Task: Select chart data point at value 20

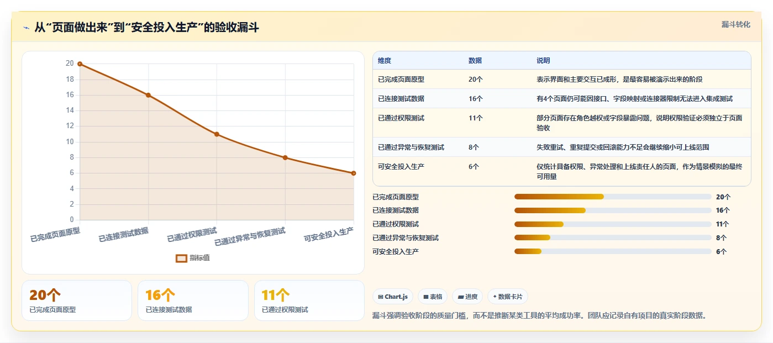Action: tap(80, 64)
